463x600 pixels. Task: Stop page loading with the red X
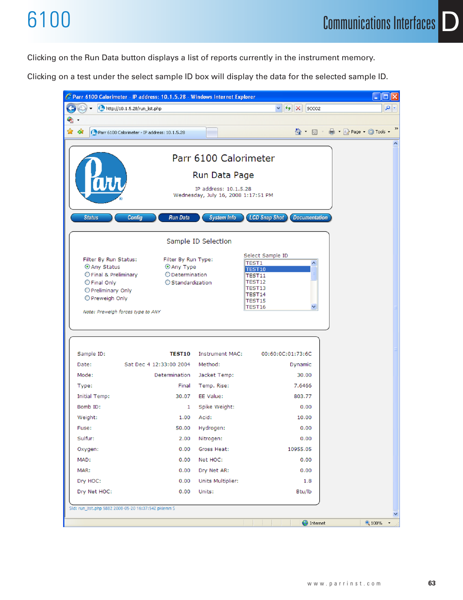point(298,108)
